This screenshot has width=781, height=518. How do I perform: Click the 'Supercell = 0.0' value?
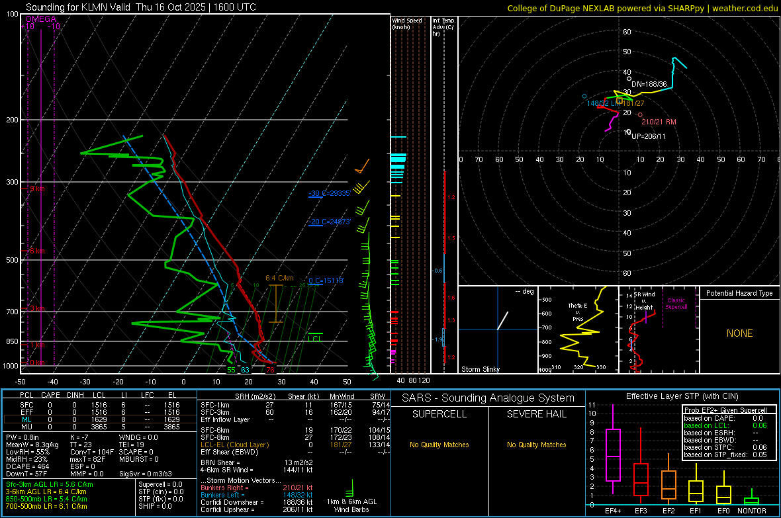point(160,484)
